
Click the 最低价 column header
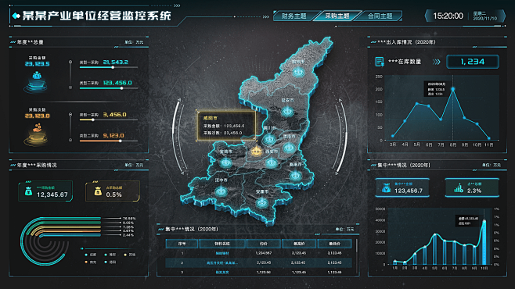[x=334, y=244]
